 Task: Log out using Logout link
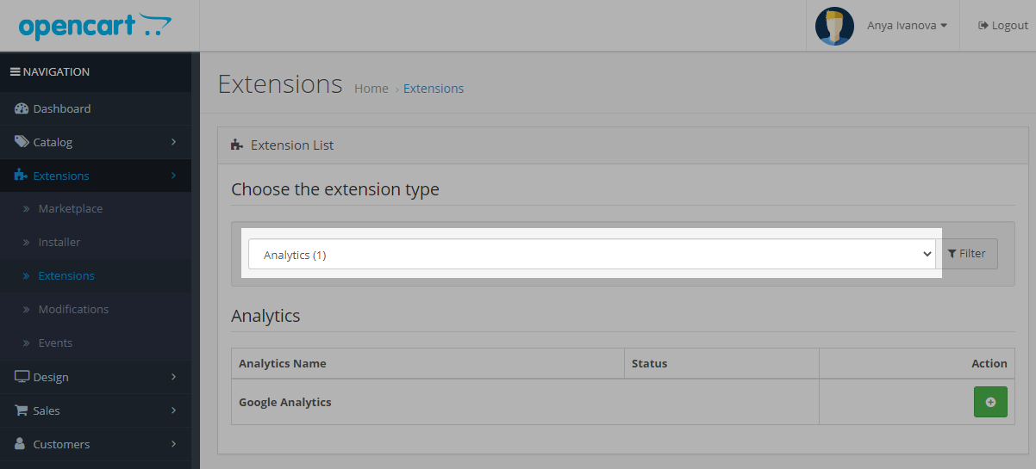[1003, 26]
